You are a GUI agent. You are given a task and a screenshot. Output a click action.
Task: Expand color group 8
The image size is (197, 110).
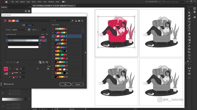[x=53, y=51]
